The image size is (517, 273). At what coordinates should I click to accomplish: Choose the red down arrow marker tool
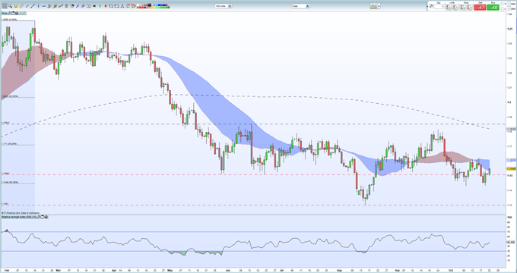tap(106, 6)
